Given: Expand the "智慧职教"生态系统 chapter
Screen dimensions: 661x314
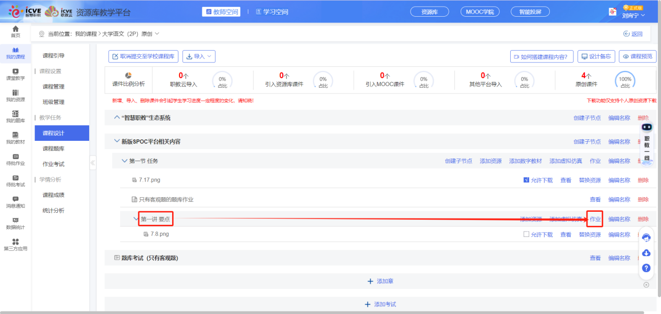Looking at the screenshot, I should [x=116, y=118].
